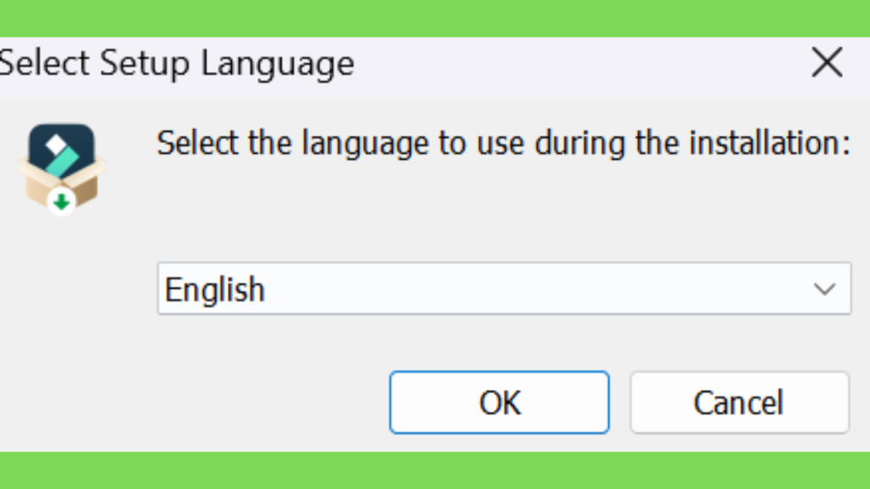870x489 pixels.
Task: Open the English language combo box
Action: click(x=504, y=289)
